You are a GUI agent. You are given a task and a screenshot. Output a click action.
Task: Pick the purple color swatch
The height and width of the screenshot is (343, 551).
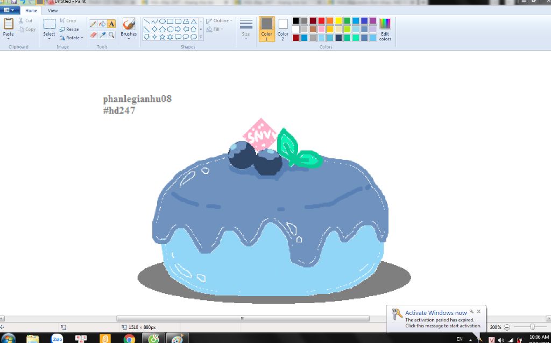[373, 20]
